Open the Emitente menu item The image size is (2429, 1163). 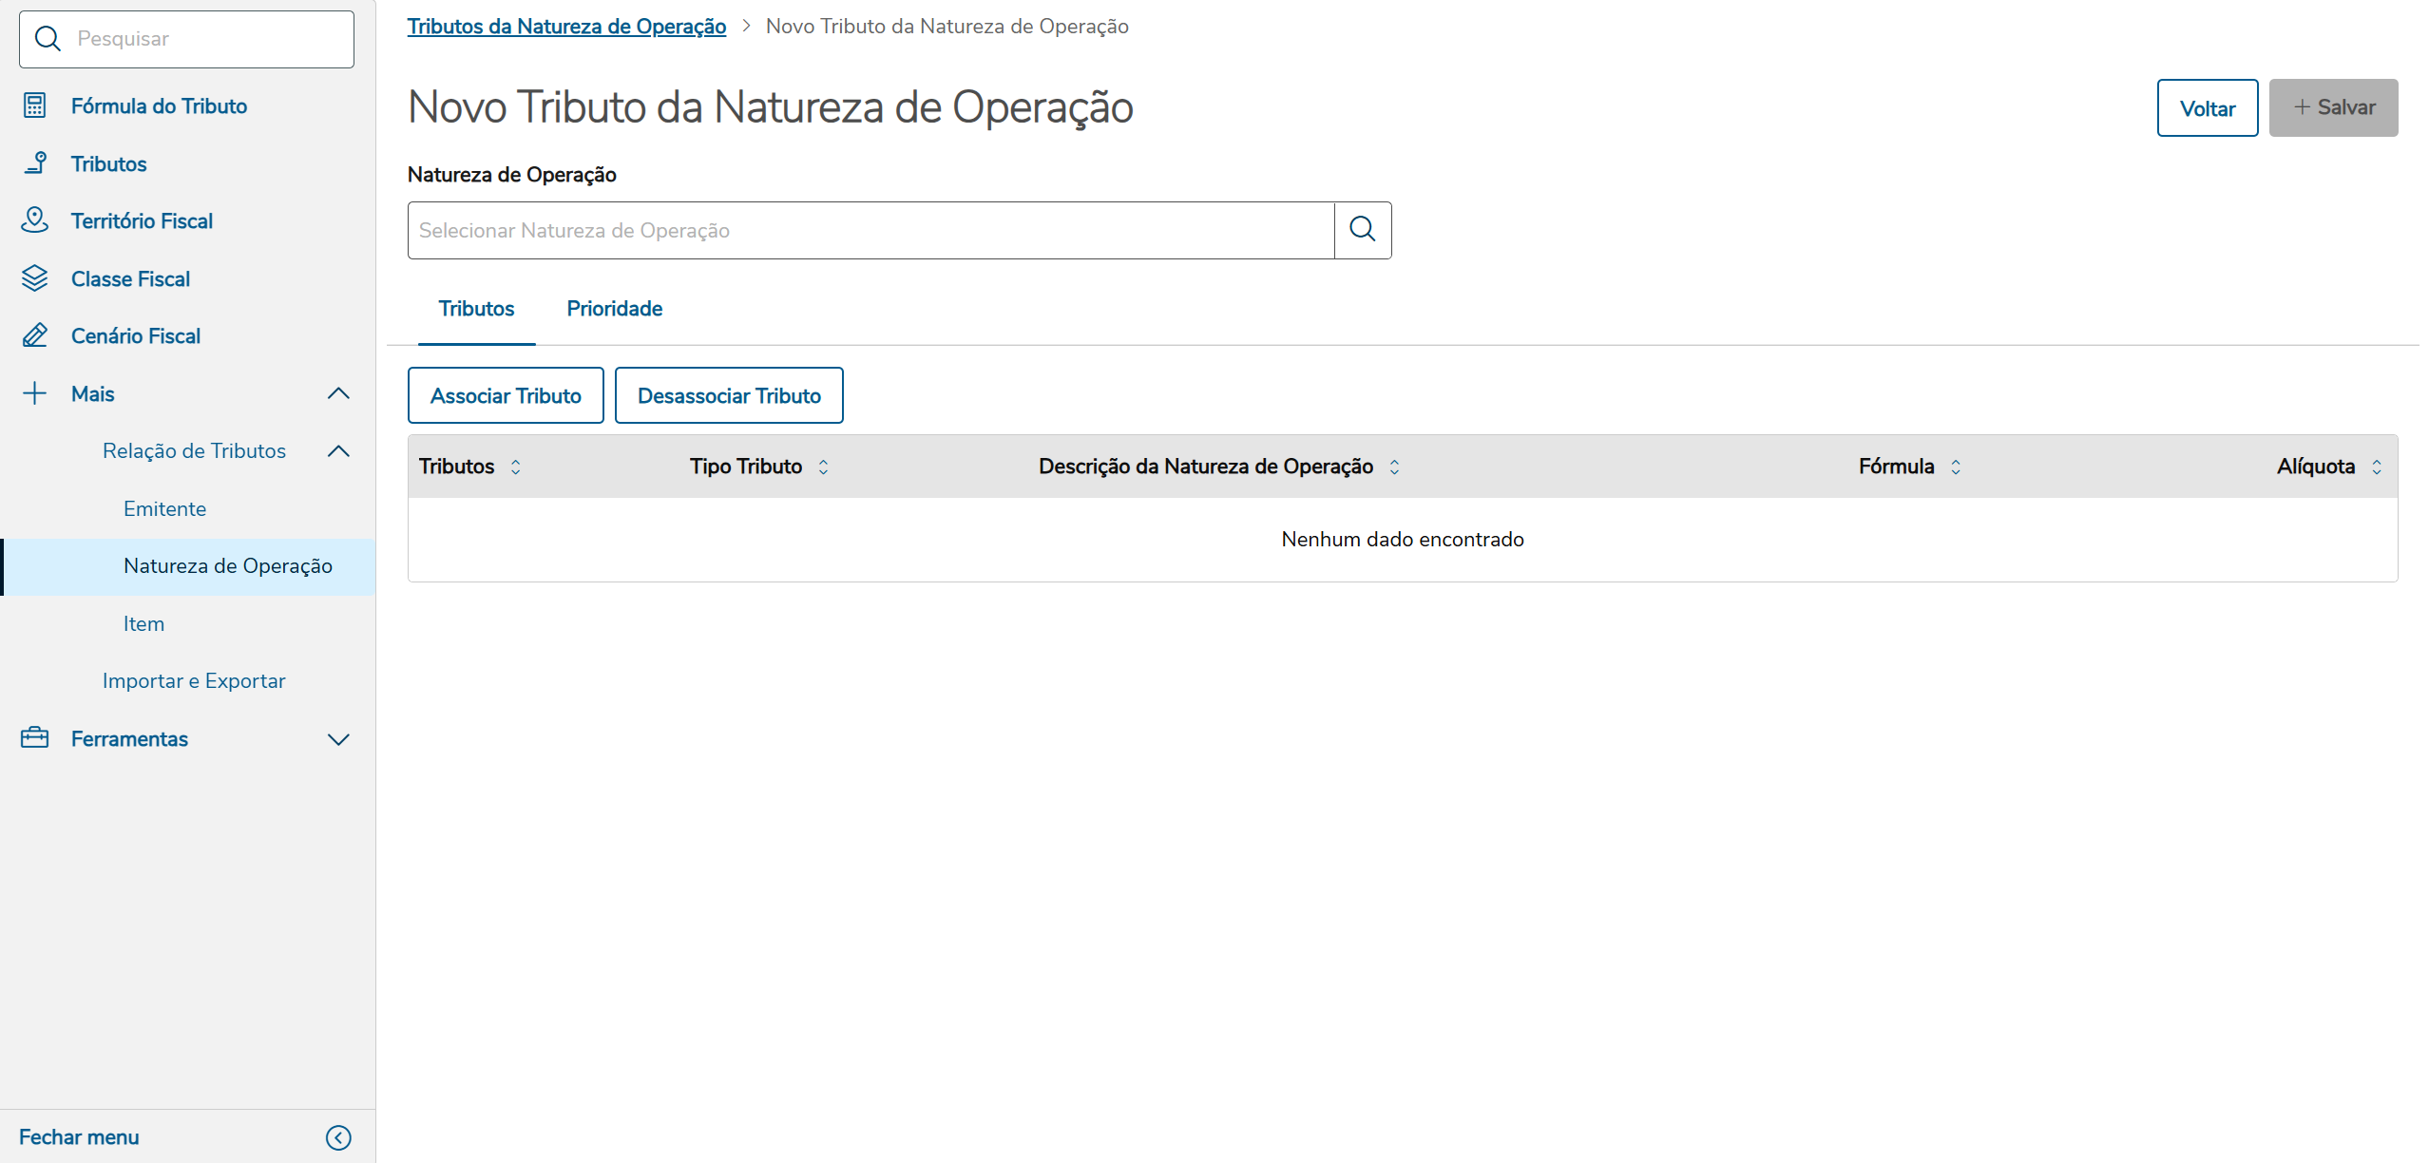coord(164,508)
